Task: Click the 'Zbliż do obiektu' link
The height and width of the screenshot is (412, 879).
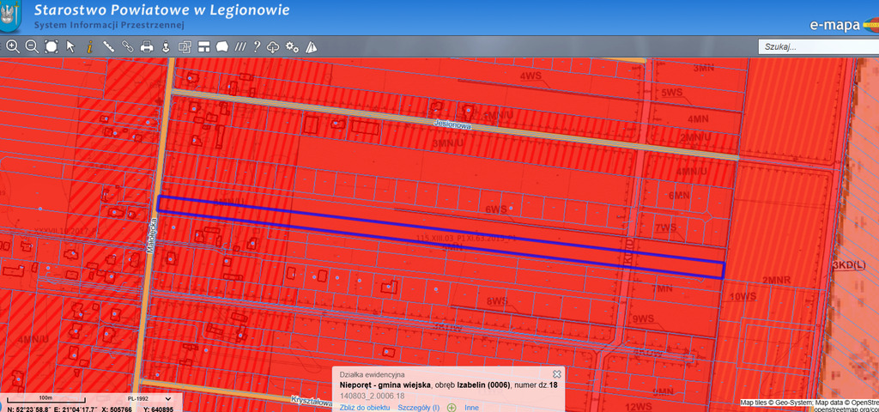Action: [365, 407]
